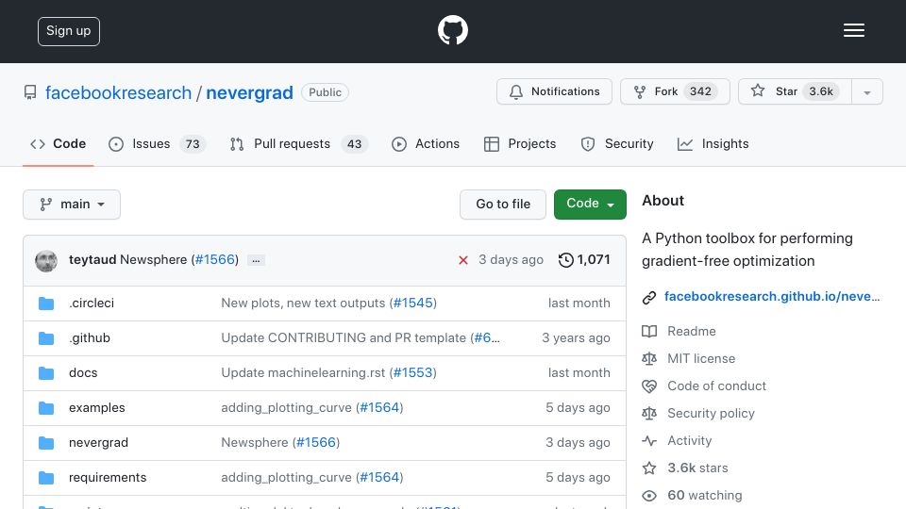Image resolution: width=906 pixels, height=509 pixels.
Task: Open the examples folder name link
Action: click(96, 408)
